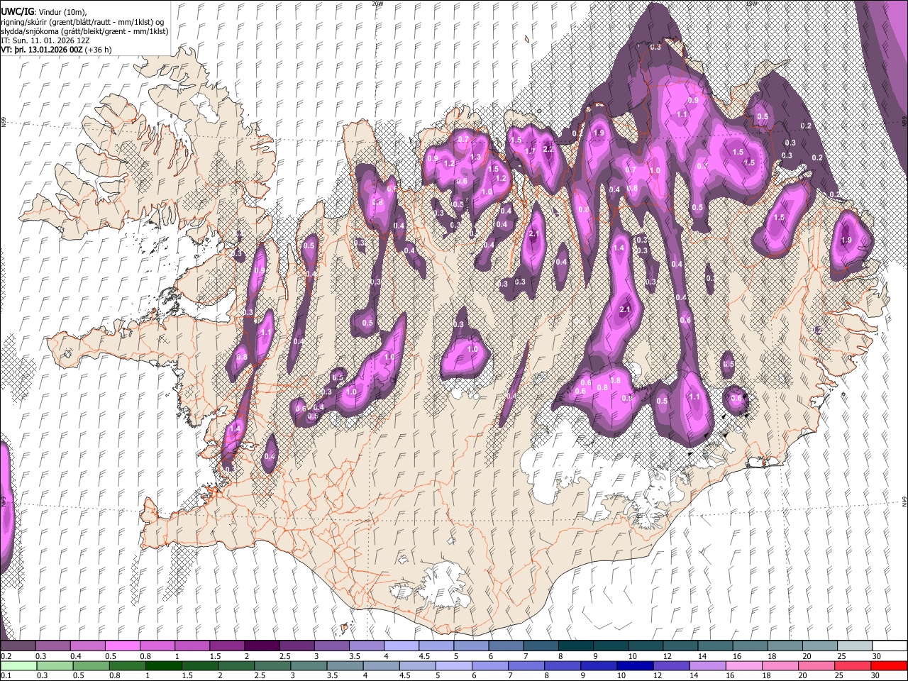Click the darkest purple snow swatch 2 to 2.5
Screen dimensions: 908x681
click(261, 646)
